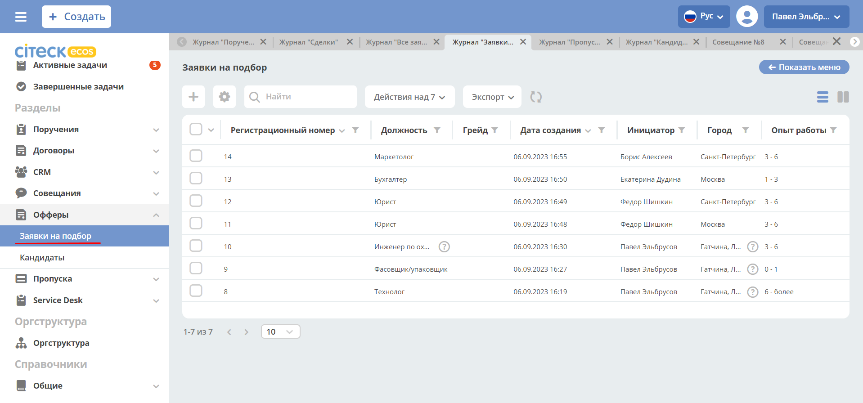Filter the Дата создания column
Screen dimensions: 863x403
pyautogui.click(x=602, y=130)
